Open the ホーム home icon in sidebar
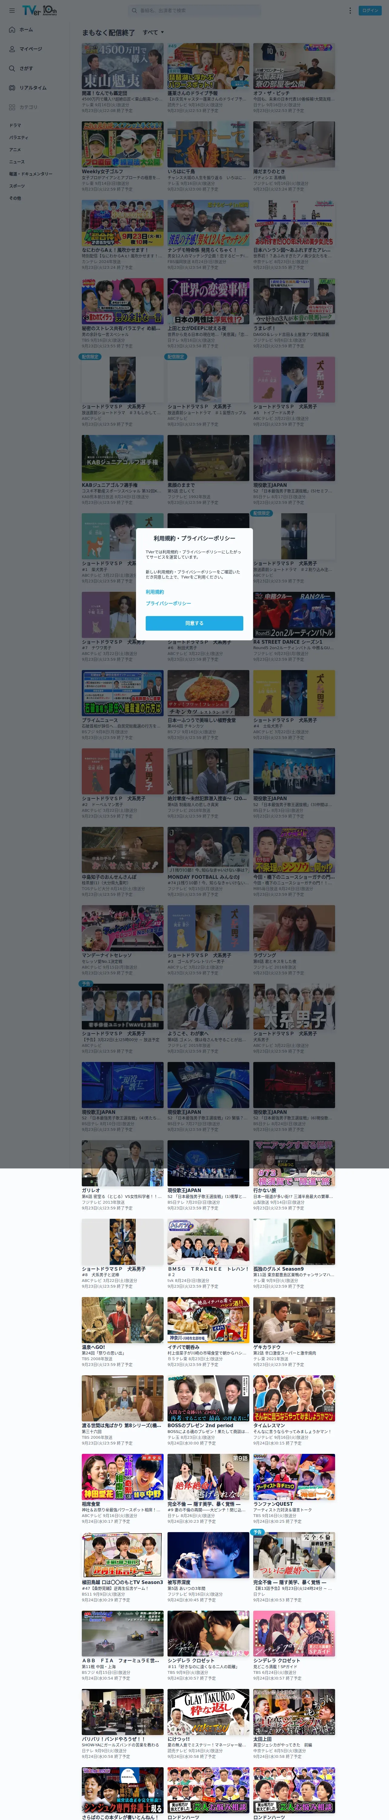Image resolution: width=389 pixels, height=1820 pixels. tap(12, 30)
